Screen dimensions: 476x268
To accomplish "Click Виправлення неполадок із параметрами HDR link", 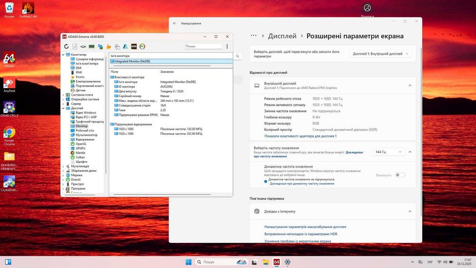I will click(x=301, y=234).
